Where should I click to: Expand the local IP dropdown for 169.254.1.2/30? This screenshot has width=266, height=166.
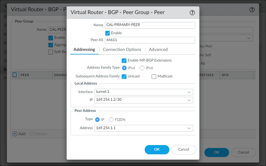[x=189, y=100]
